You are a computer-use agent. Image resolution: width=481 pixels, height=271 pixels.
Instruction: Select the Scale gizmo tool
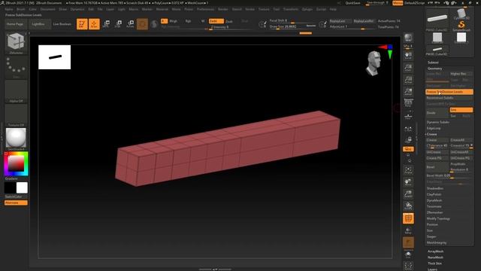point(119,24)
